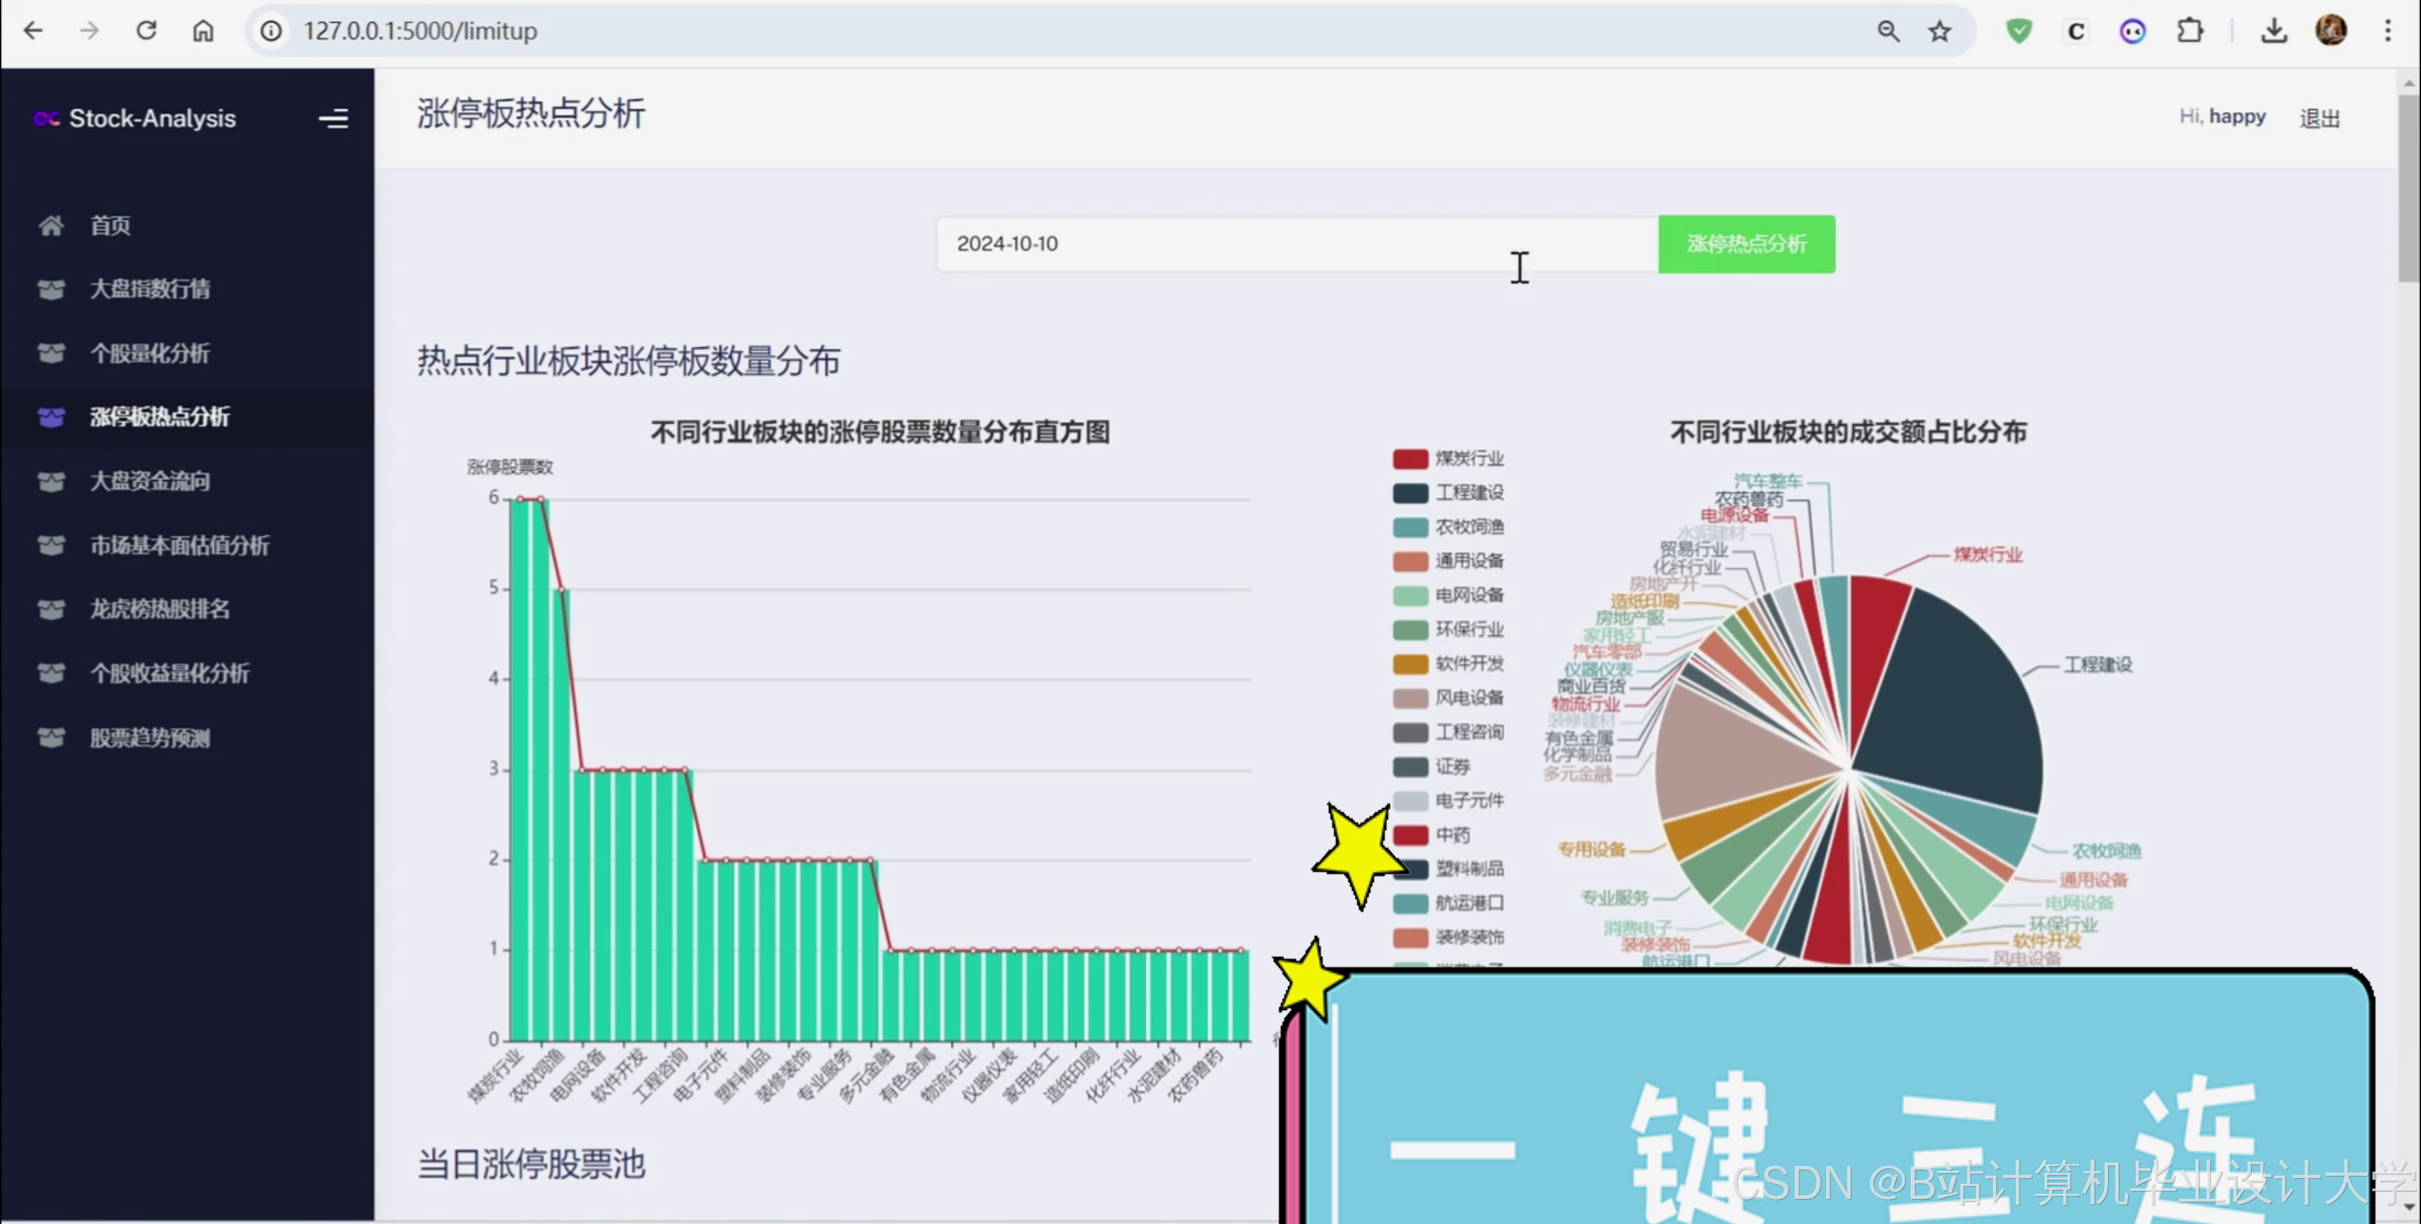Image resolution: width=2421 pixels, height=1224 pixels.
Task: Open the browser extensions puzzle icon
Action: tap(2190, 31)
